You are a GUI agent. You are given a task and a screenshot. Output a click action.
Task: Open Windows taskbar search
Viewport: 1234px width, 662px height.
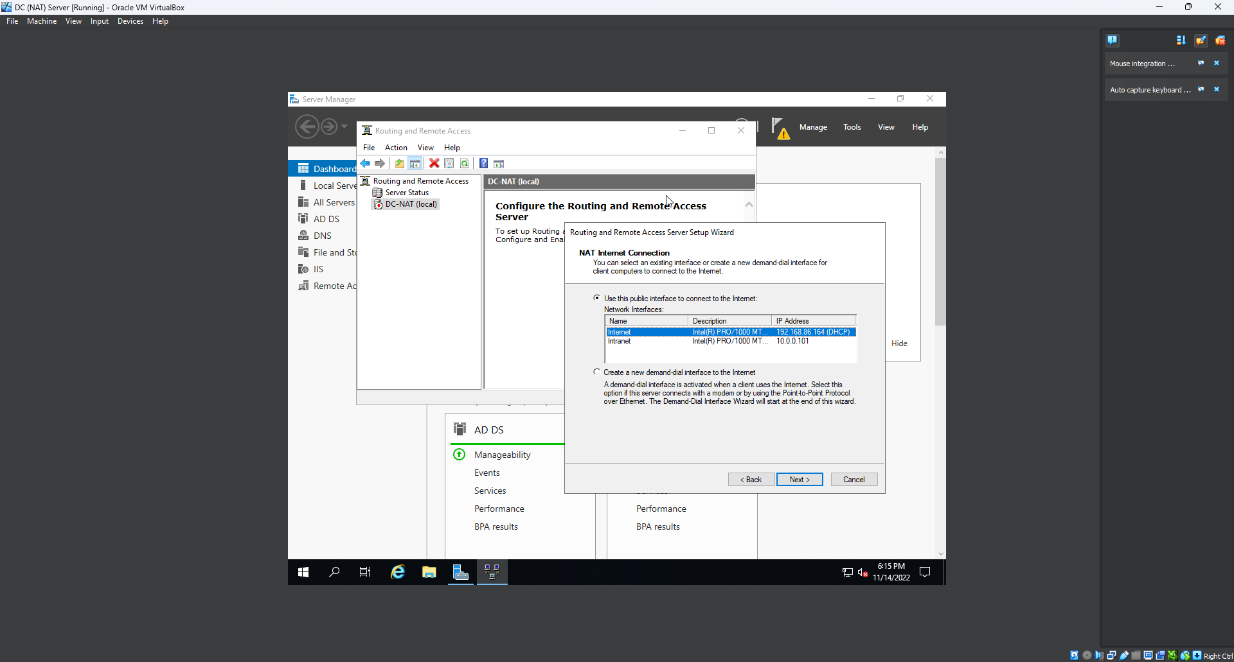334,572
